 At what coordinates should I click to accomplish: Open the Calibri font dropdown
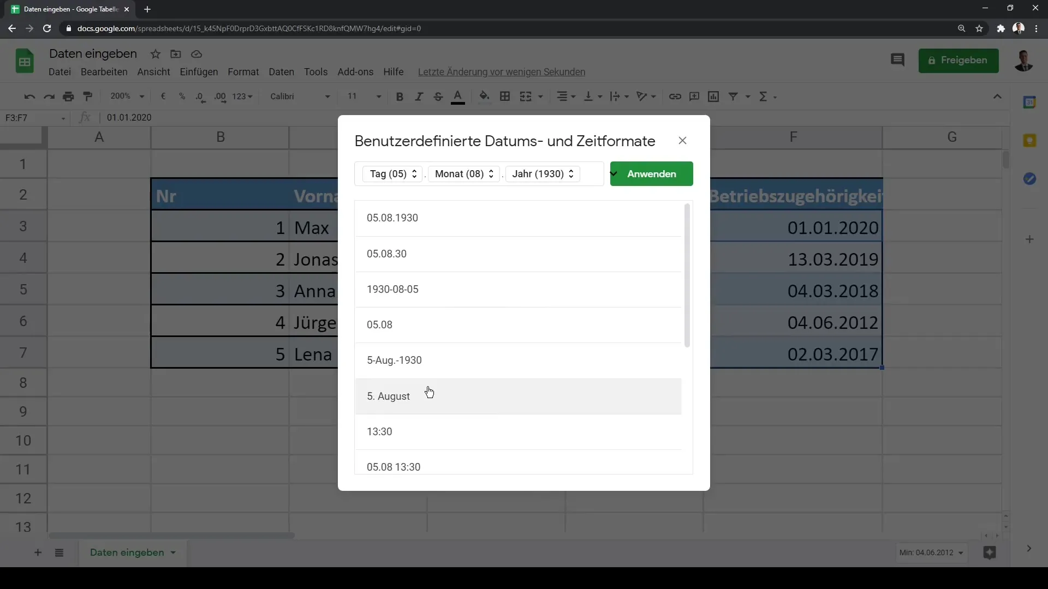pos(300,97)
